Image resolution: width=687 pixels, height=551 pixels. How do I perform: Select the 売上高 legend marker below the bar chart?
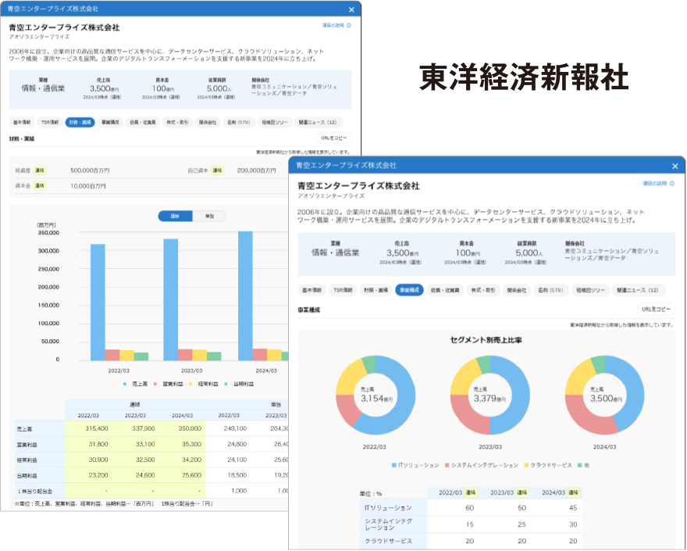123,383
